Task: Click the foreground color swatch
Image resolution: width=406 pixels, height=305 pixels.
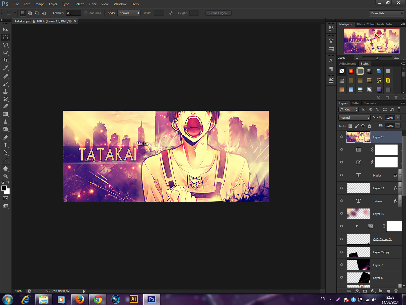Action: coord(4,188)
